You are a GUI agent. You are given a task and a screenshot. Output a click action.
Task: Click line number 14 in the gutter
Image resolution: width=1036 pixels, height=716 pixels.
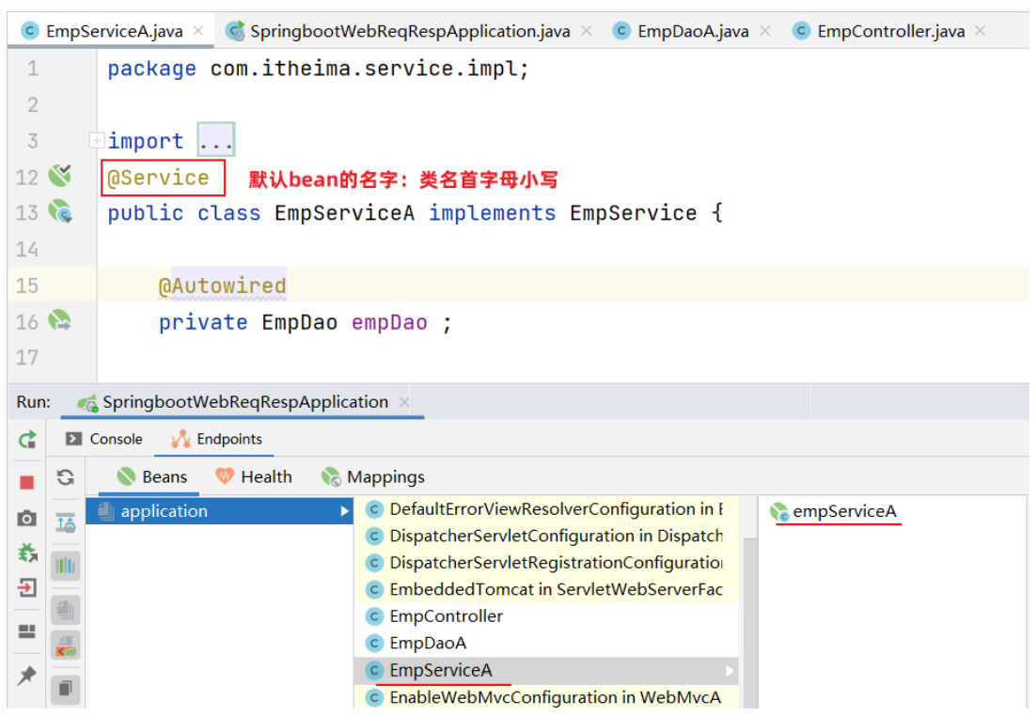tap(27, 249)
